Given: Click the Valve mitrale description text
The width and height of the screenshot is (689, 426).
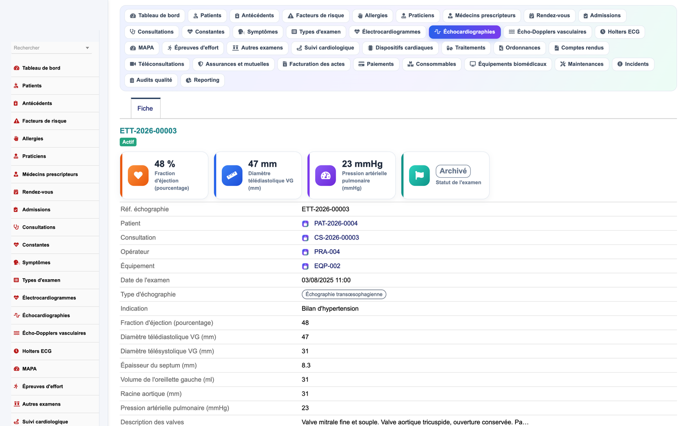Looking at the screenshot, I should tap(415, 422).
